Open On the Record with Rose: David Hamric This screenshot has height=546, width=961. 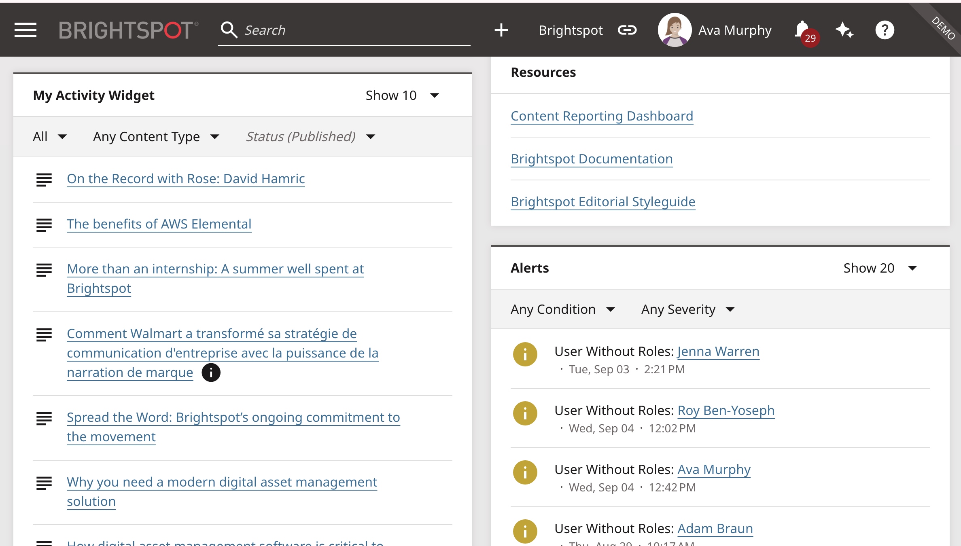point(186,179)
